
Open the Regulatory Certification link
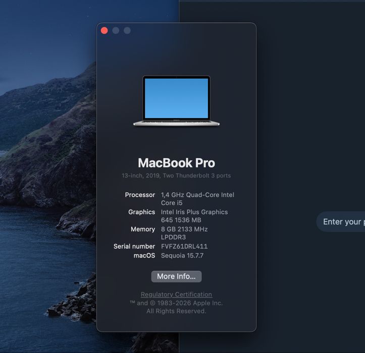[176, 295]
